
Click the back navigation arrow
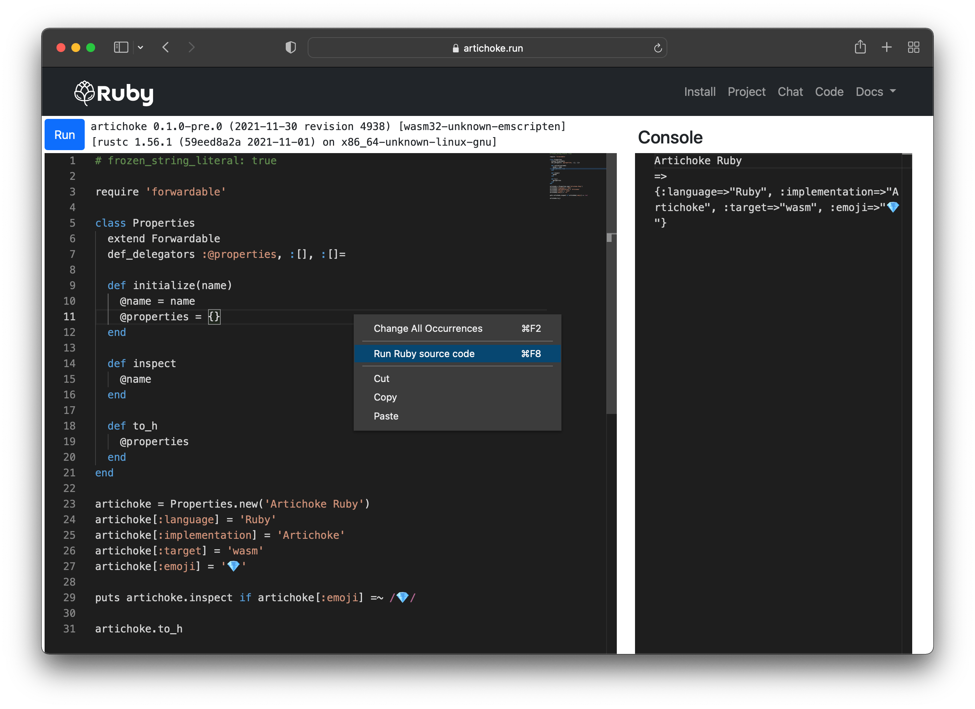[x=165, y=47]
